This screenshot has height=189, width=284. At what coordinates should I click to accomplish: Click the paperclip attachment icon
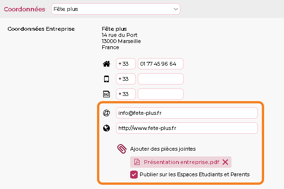click(x=122, y=149)
